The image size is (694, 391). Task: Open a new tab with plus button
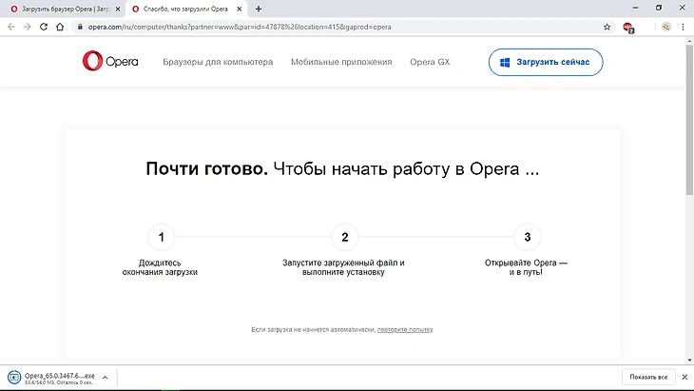coord(259,9)
